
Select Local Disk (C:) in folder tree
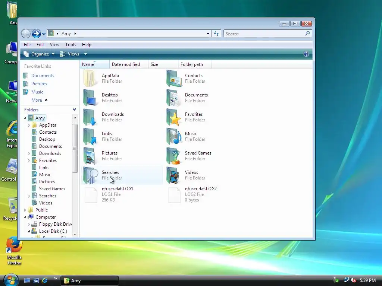click(53, 231)
